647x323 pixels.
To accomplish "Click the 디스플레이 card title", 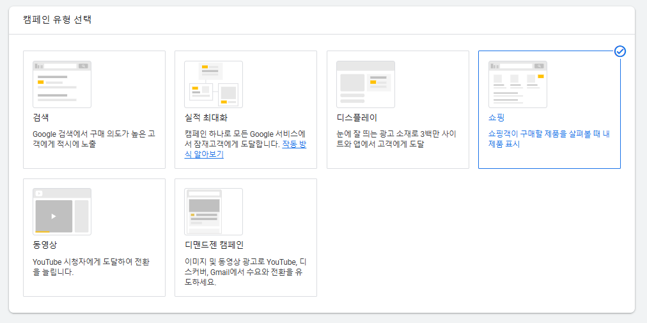I will (357, 117).
